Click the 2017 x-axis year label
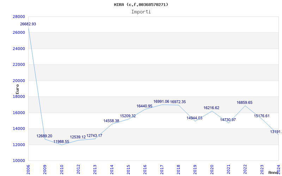282x176 pixels. click(x=162, y=169)
